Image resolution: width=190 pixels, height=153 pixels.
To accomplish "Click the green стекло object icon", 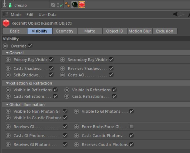I will 10,5.
